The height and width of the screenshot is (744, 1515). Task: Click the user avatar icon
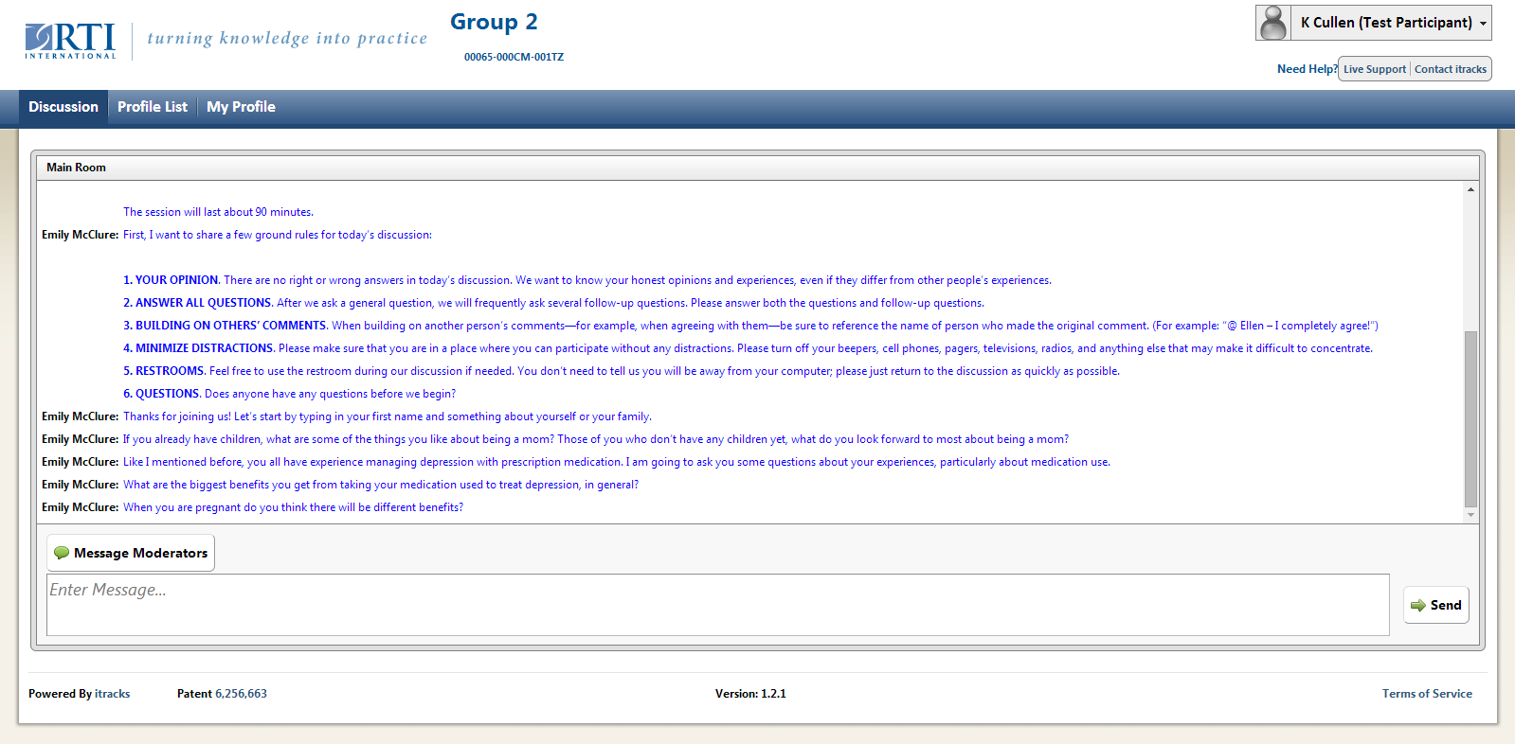click(x=1274, y=23)
